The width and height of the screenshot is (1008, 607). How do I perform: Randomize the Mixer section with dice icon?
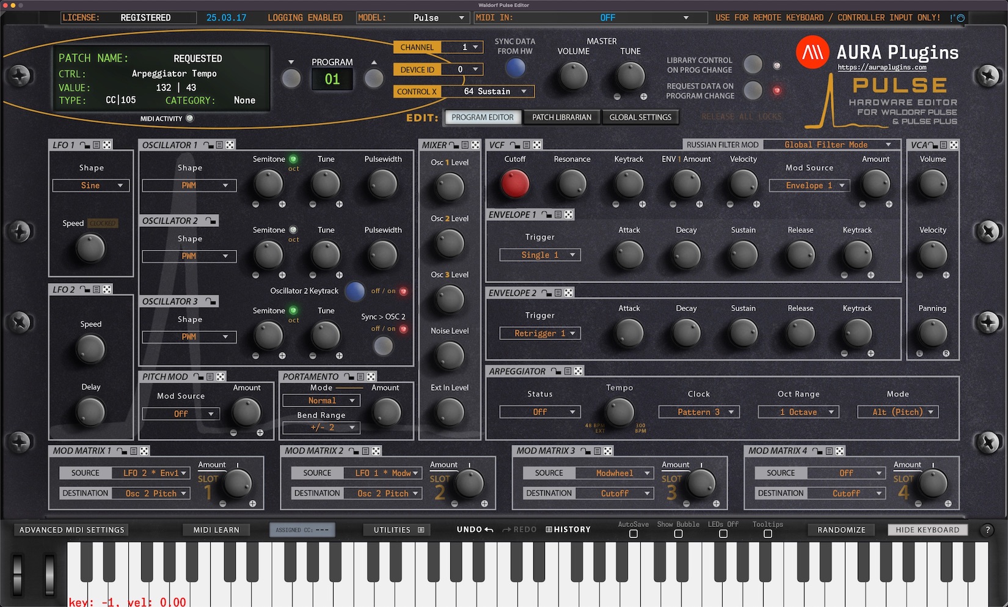[475, 145]
